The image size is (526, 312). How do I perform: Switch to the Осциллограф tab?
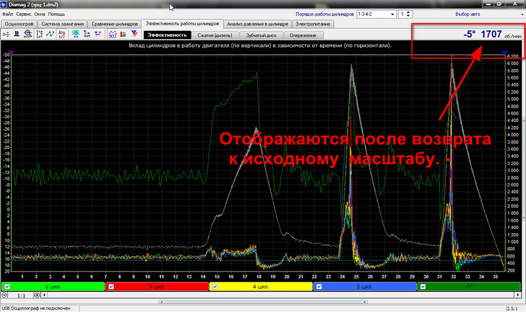pyautogui.click(x=19, y=24)
